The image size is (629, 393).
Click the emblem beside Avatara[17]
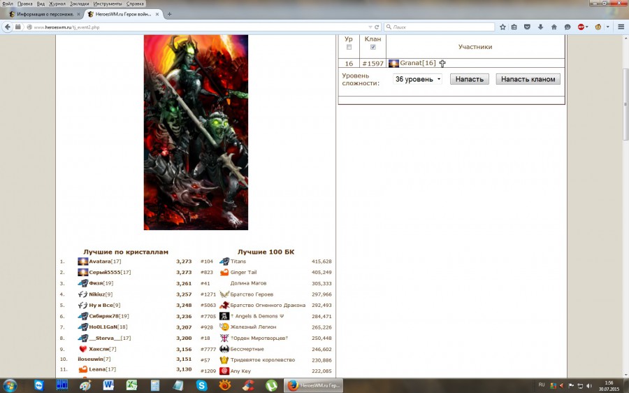click(x=83, y=262)
